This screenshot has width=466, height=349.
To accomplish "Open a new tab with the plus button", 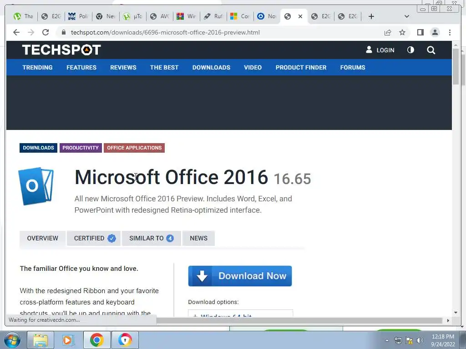I will (371, 16).
